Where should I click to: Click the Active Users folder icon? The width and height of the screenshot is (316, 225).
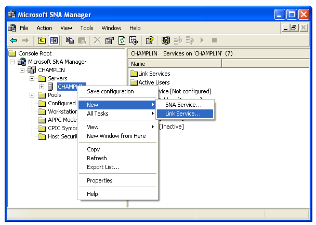click(x=134, y=82)
